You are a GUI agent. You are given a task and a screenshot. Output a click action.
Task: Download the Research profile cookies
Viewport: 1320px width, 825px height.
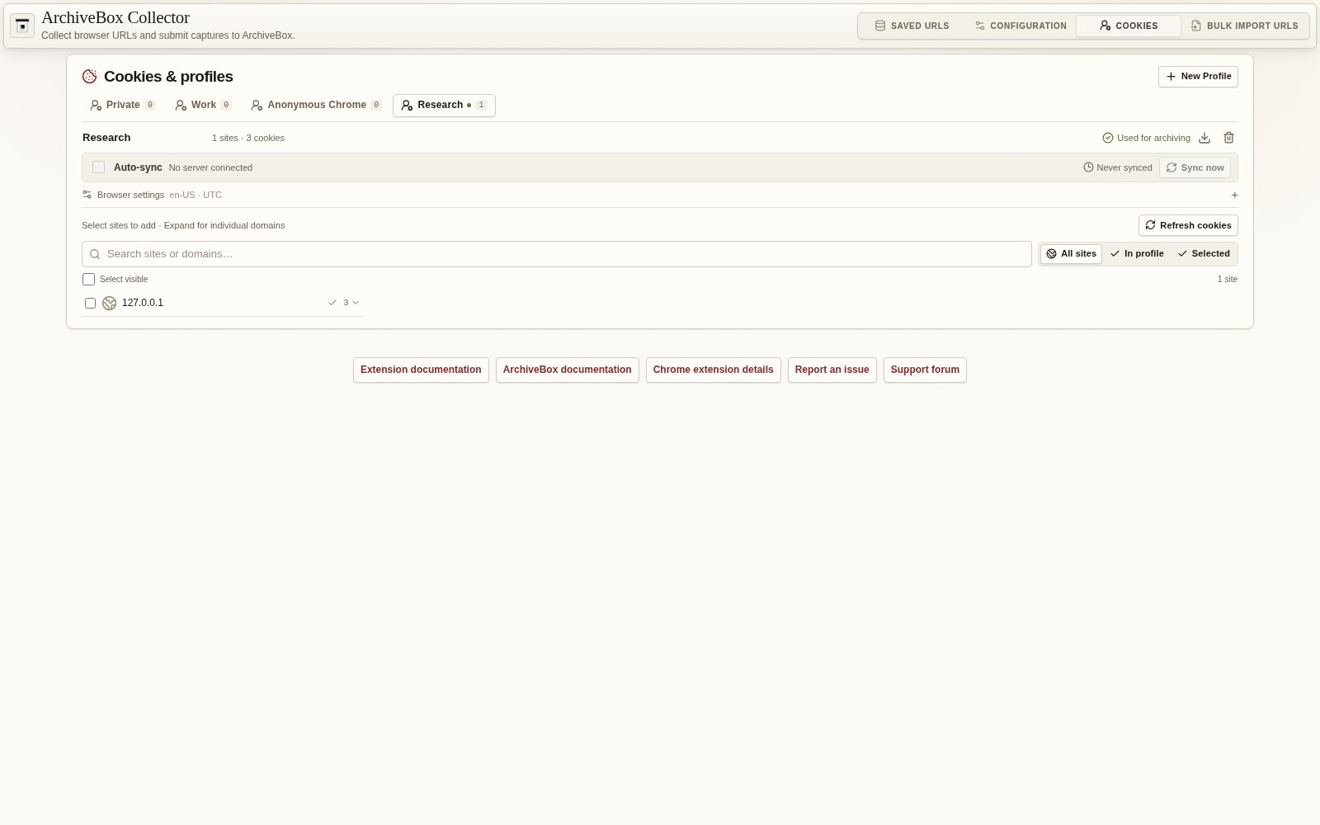click(1204, 138)
